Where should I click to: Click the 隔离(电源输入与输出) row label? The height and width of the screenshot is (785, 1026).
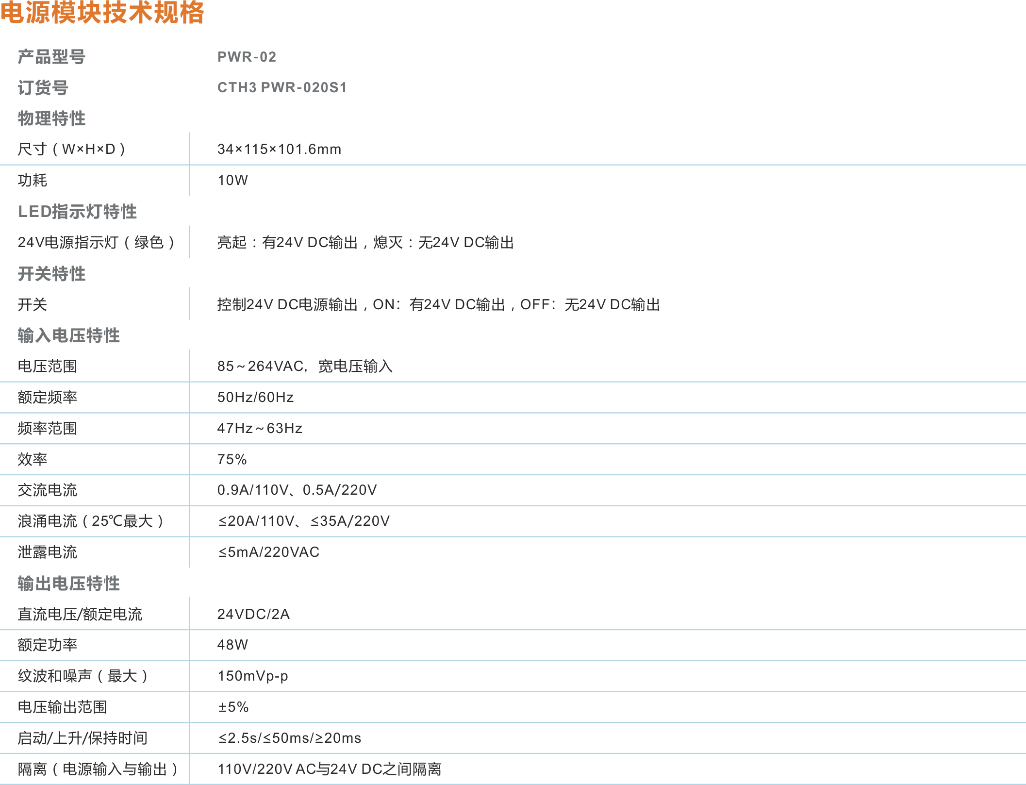point(98,769)
